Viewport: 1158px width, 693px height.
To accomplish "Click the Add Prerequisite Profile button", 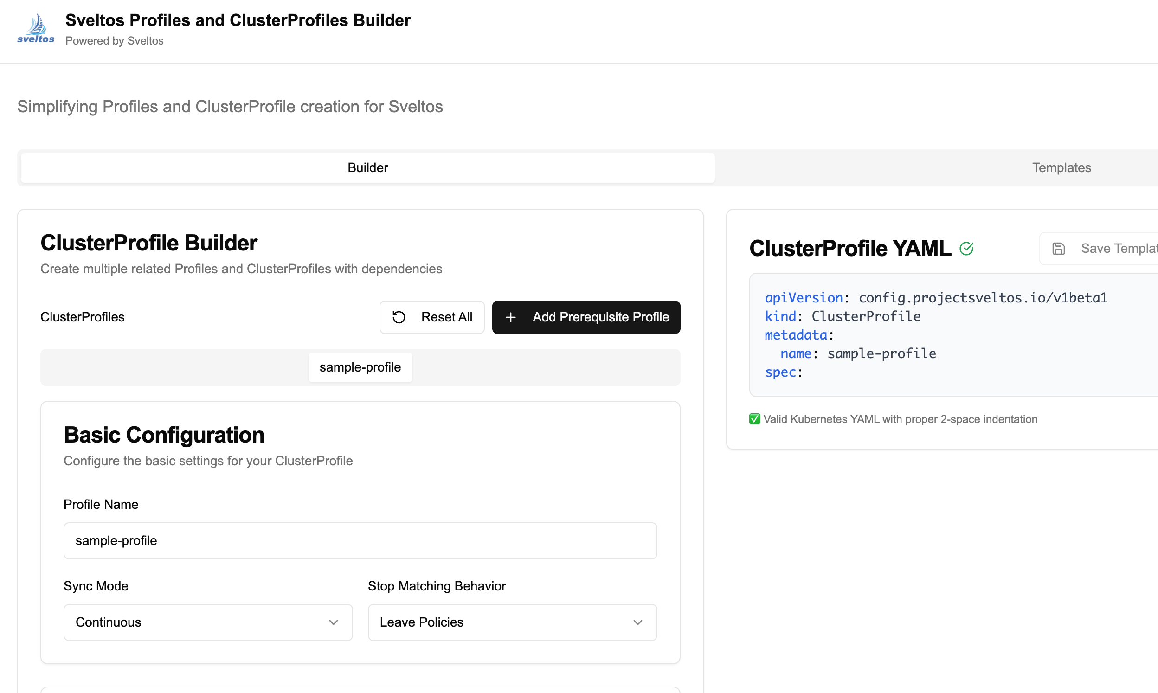I will tap(586, 317).
